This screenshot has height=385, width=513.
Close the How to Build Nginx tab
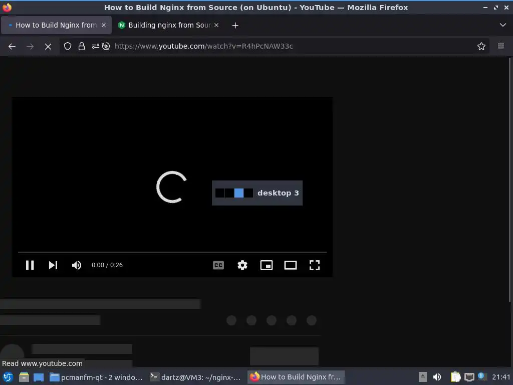point(104,25)
